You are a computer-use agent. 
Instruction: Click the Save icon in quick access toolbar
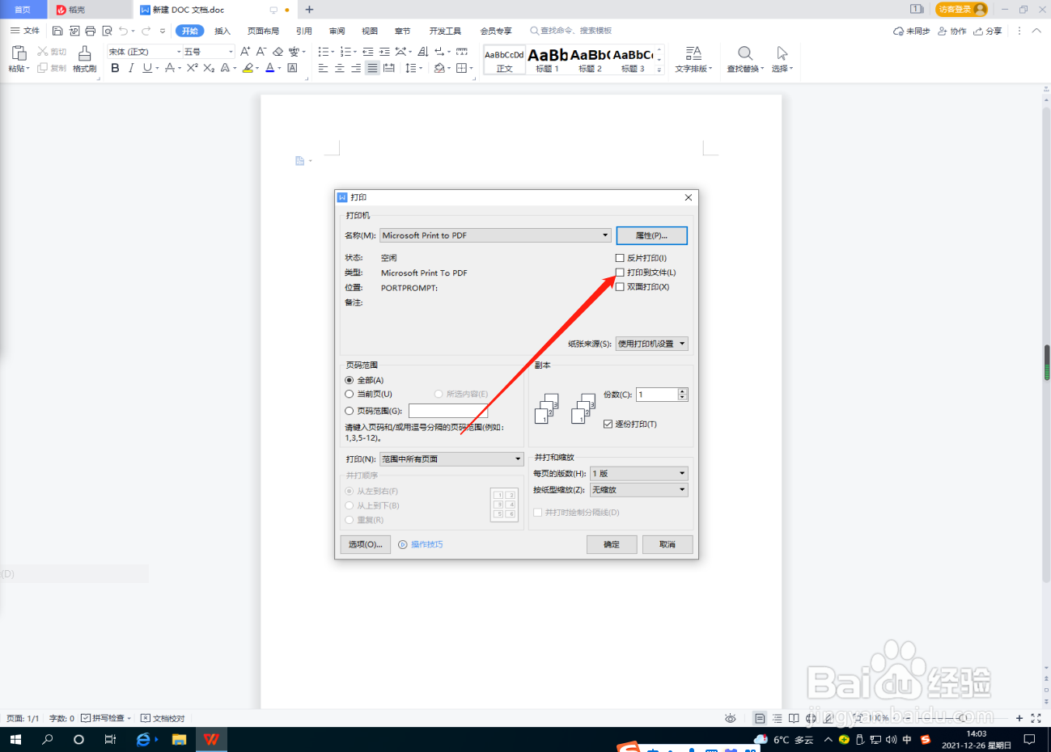pyautogui.click(x=57, y=31)
